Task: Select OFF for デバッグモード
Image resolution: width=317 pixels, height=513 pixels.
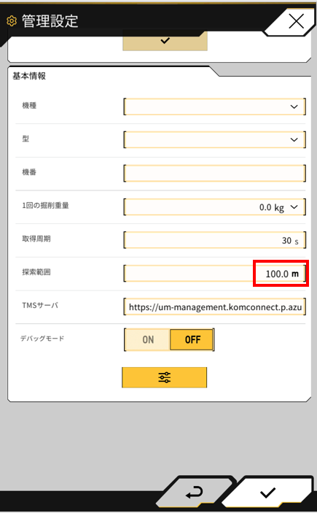Action: pos(192,339)
